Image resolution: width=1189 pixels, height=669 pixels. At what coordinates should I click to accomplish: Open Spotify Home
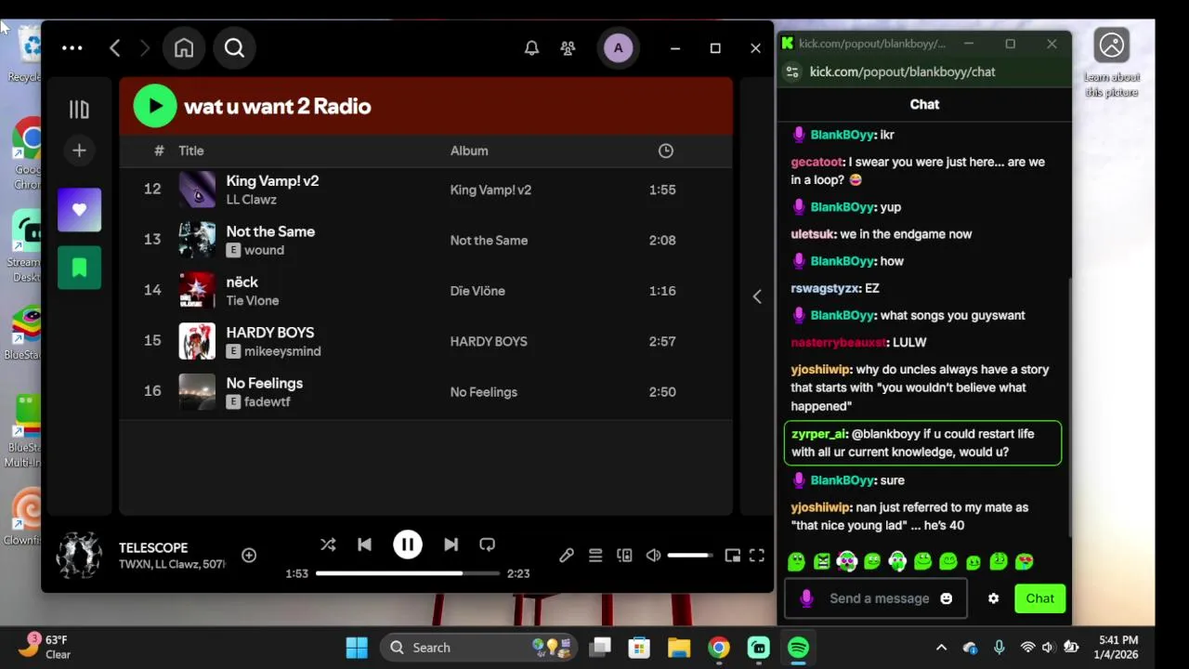184,48
